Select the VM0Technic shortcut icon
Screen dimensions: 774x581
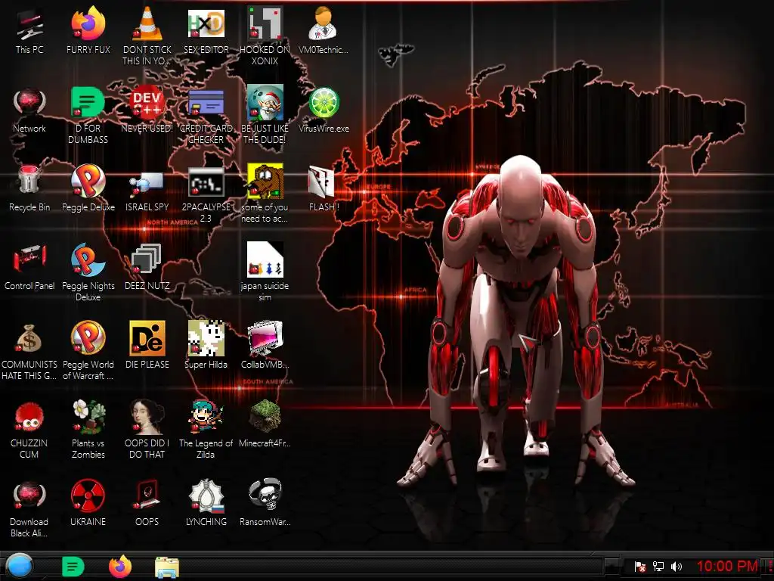324,23
